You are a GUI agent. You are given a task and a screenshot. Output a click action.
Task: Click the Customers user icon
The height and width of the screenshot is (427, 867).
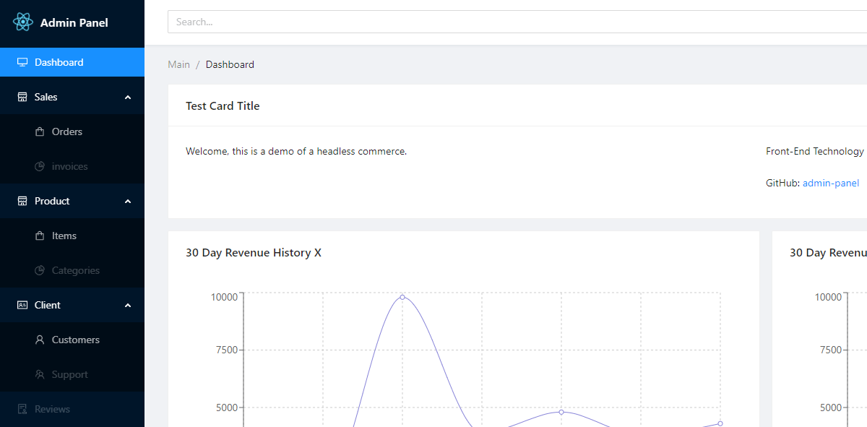pyautogui.click(x=40, y=340)
